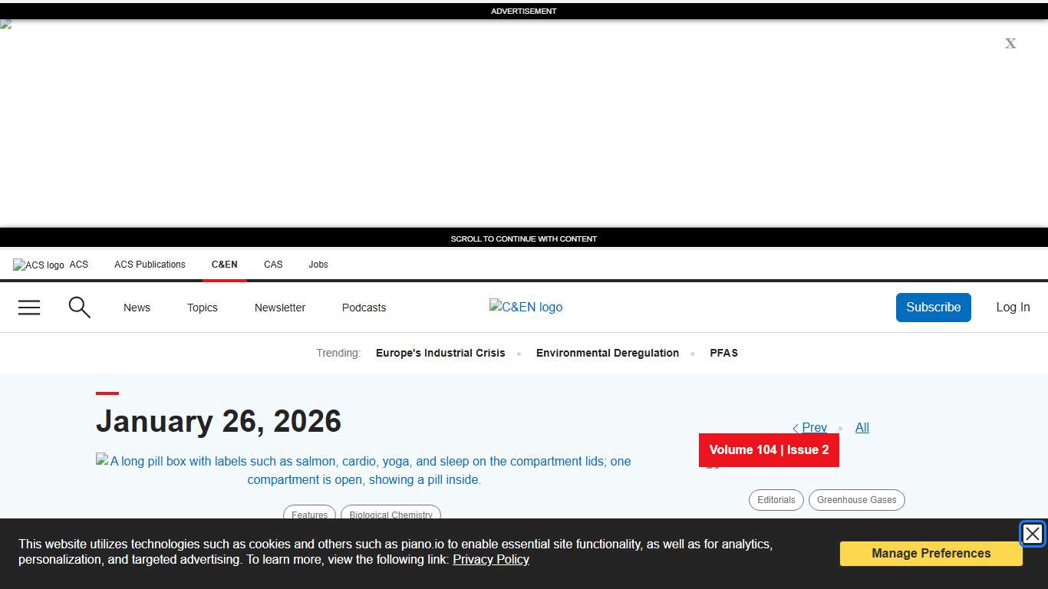Go to the Podcasts section
Viewport: 1048px width, 589px height.
pos(364,308)
